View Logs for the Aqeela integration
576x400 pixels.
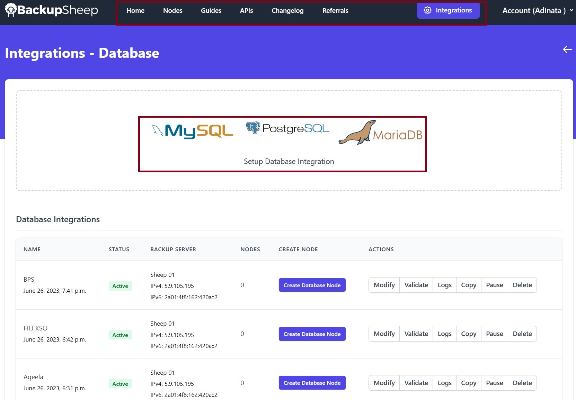[444, 383]
